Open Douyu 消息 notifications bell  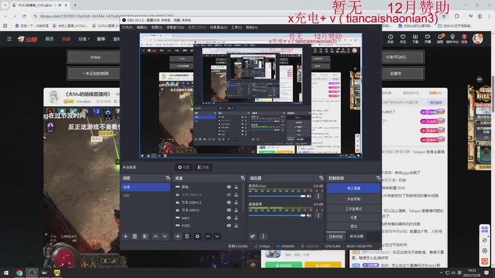tap(440, 39)
